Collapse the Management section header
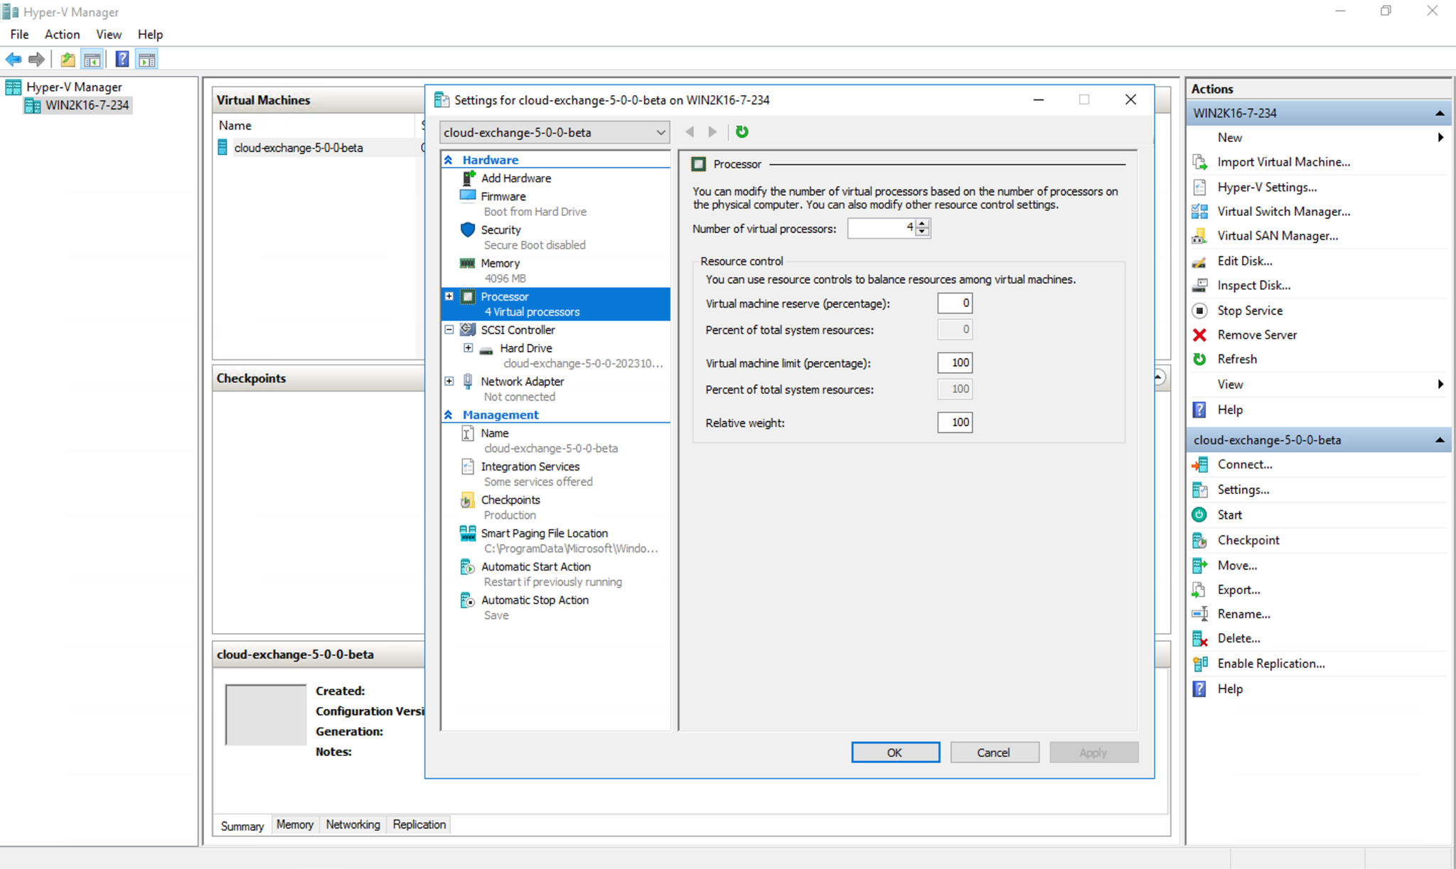The image size is (1456, 869). pos(449,415)
